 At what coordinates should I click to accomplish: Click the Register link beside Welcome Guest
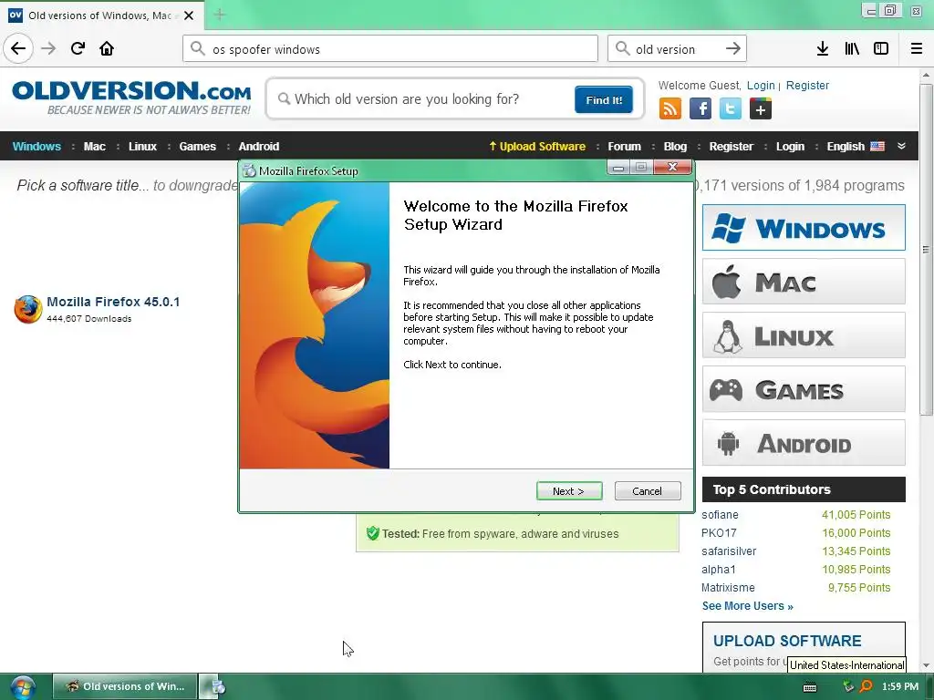coord(807,86)
